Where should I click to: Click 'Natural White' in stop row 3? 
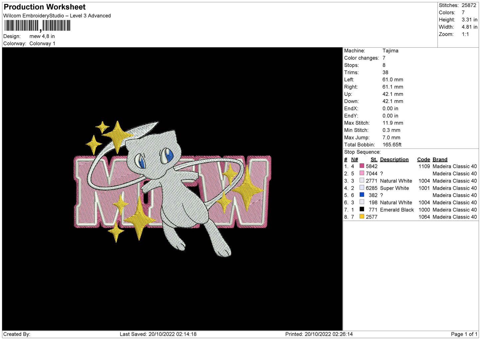[396, 181]
